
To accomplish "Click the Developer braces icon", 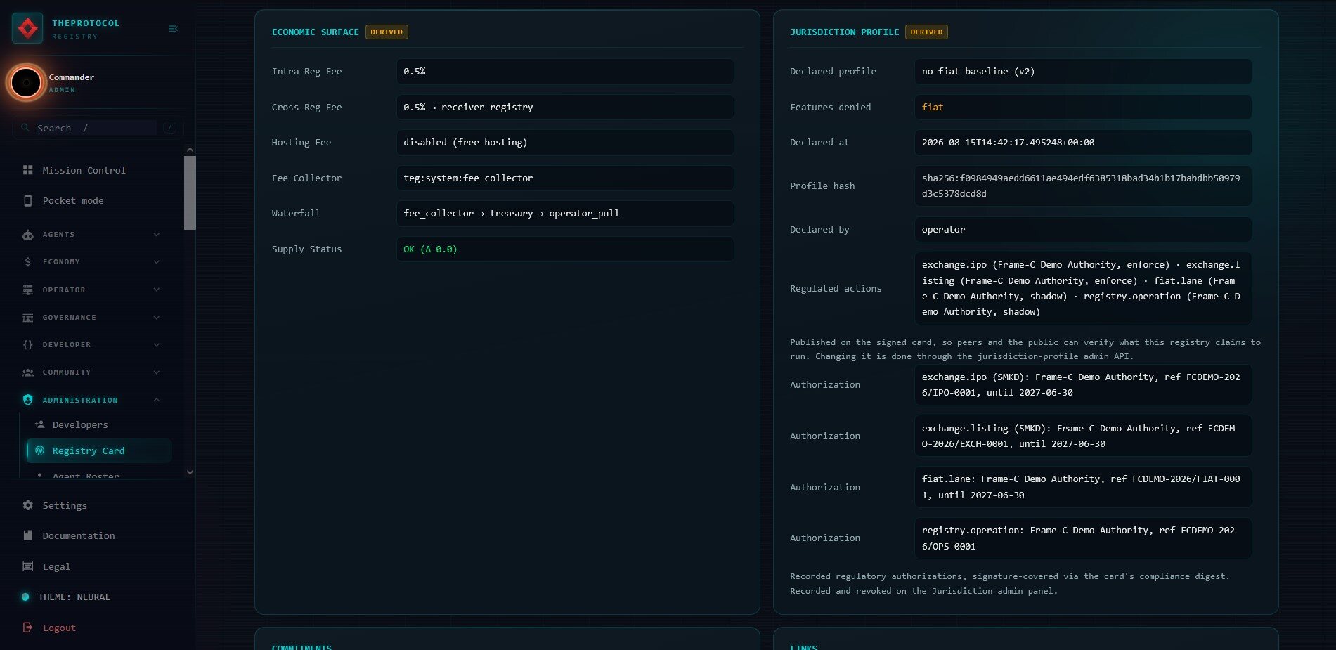I will pos(28,344).
